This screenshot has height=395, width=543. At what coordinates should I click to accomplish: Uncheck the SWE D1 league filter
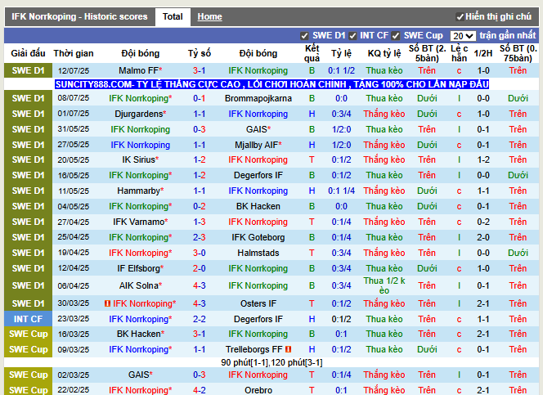304,36
